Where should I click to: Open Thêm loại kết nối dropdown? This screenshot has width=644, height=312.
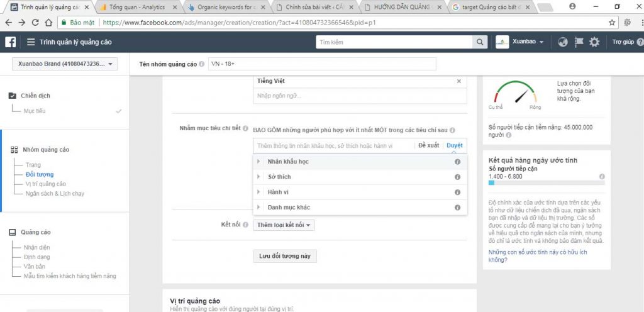pos(284,225)
